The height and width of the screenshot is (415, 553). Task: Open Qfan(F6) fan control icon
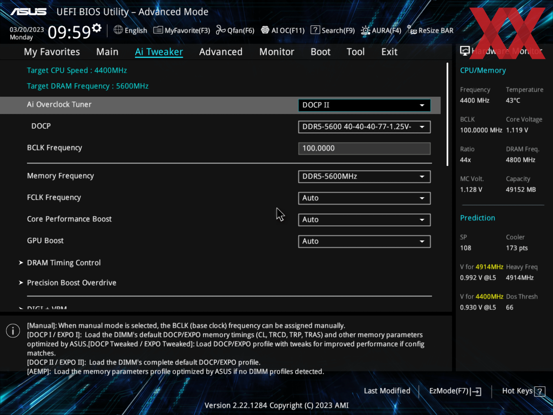[221, 30]
